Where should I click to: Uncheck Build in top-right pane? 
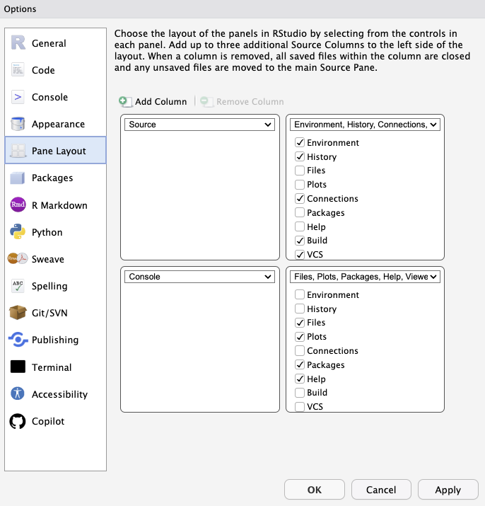click(300, 241)
